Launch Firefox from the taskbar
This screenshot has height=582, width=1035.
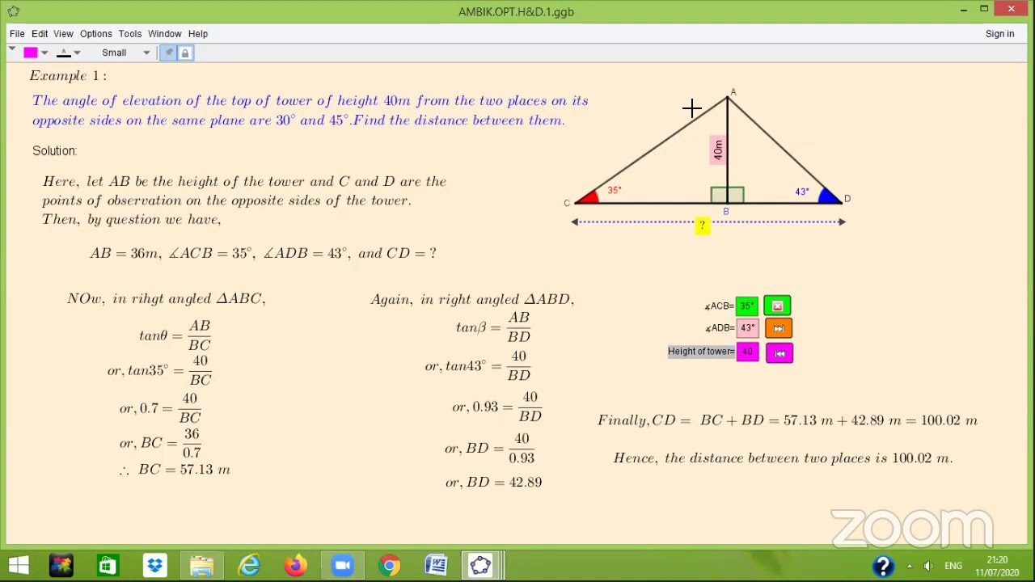click(296, 565)
